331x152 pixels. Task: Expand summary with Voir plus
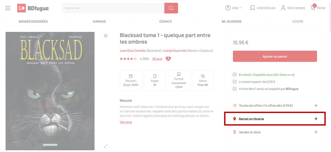coord(126,122)
